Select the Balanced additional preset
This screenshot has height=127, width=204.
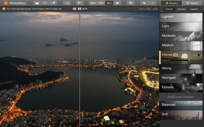click(181, 105)
